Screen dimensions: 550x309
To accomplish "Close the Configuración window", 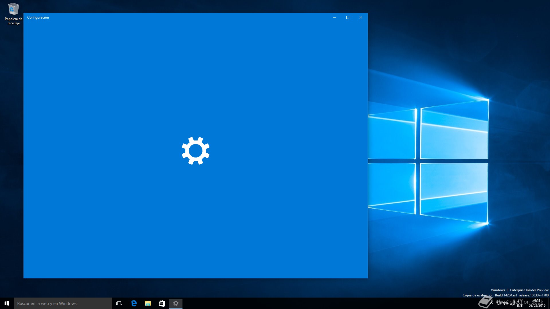I will tap(361, 17).
